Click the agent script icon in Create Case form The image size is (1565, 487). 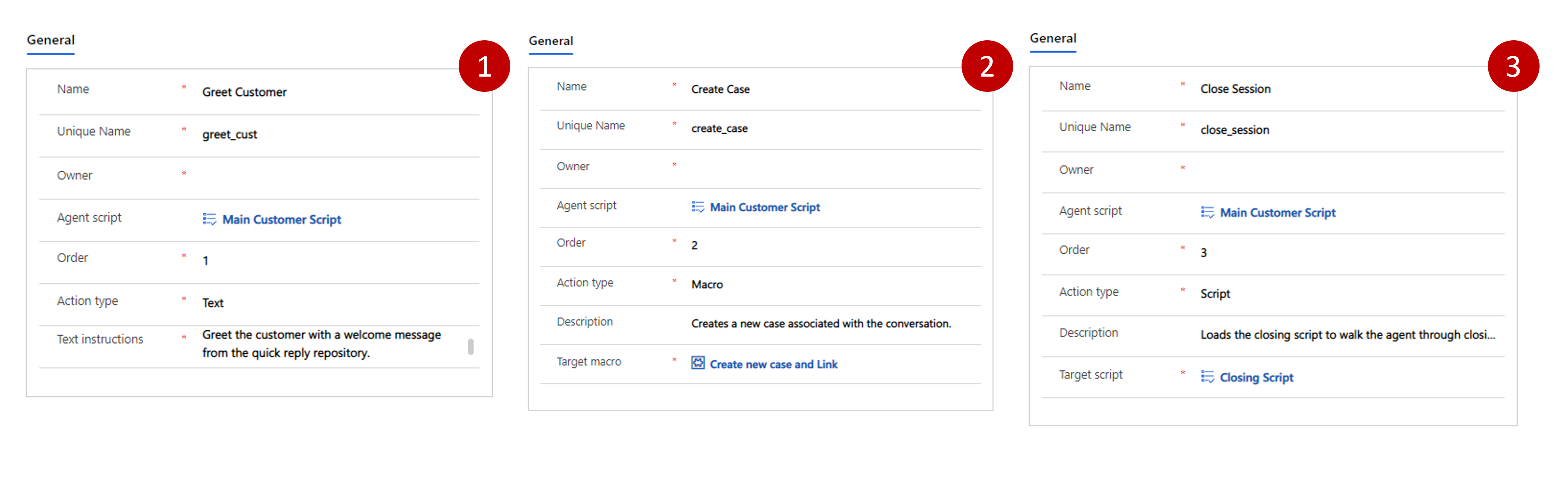pyautogui.click(x=697, y=207)
